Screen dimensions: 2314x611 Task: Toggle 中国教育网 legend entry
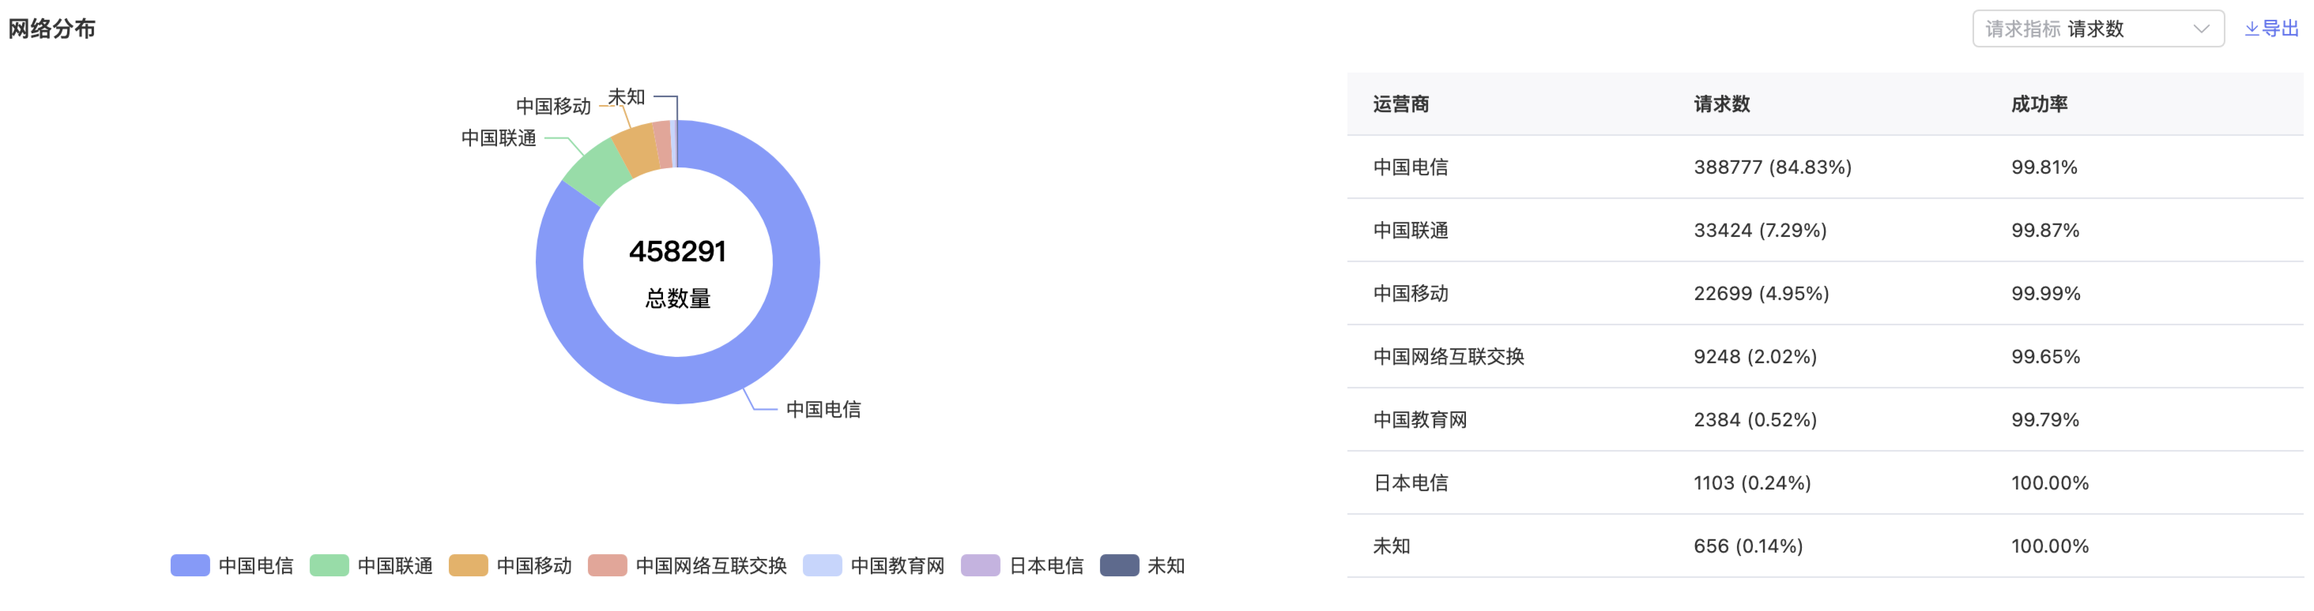[873, 565]
